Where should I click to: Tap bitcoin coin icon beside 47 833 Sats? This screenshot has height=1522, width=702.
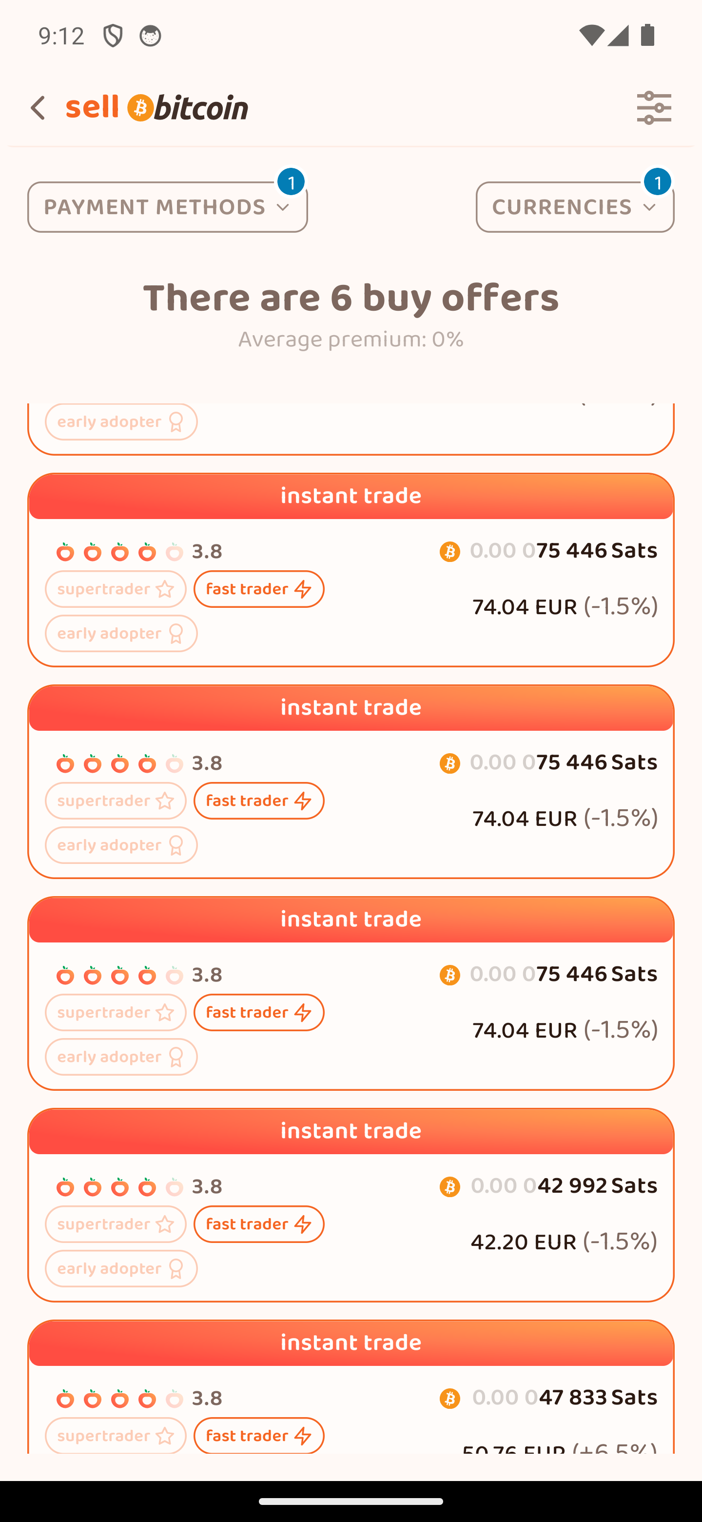450,1399
